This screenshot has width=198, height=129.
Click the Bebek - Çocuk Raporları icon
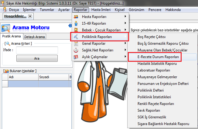point(76,30)
